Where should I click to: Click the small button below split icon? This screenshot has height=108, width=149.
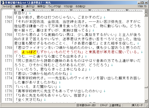(x=146, y=12)
